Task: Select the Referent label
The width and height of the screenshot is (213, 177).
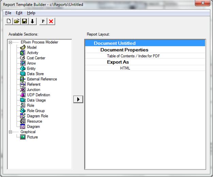Action: click(34, 84)
